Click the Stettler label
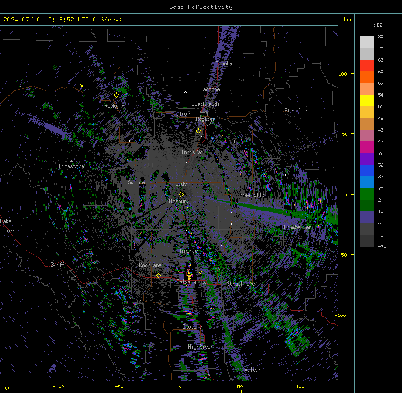 pos(295,111)
